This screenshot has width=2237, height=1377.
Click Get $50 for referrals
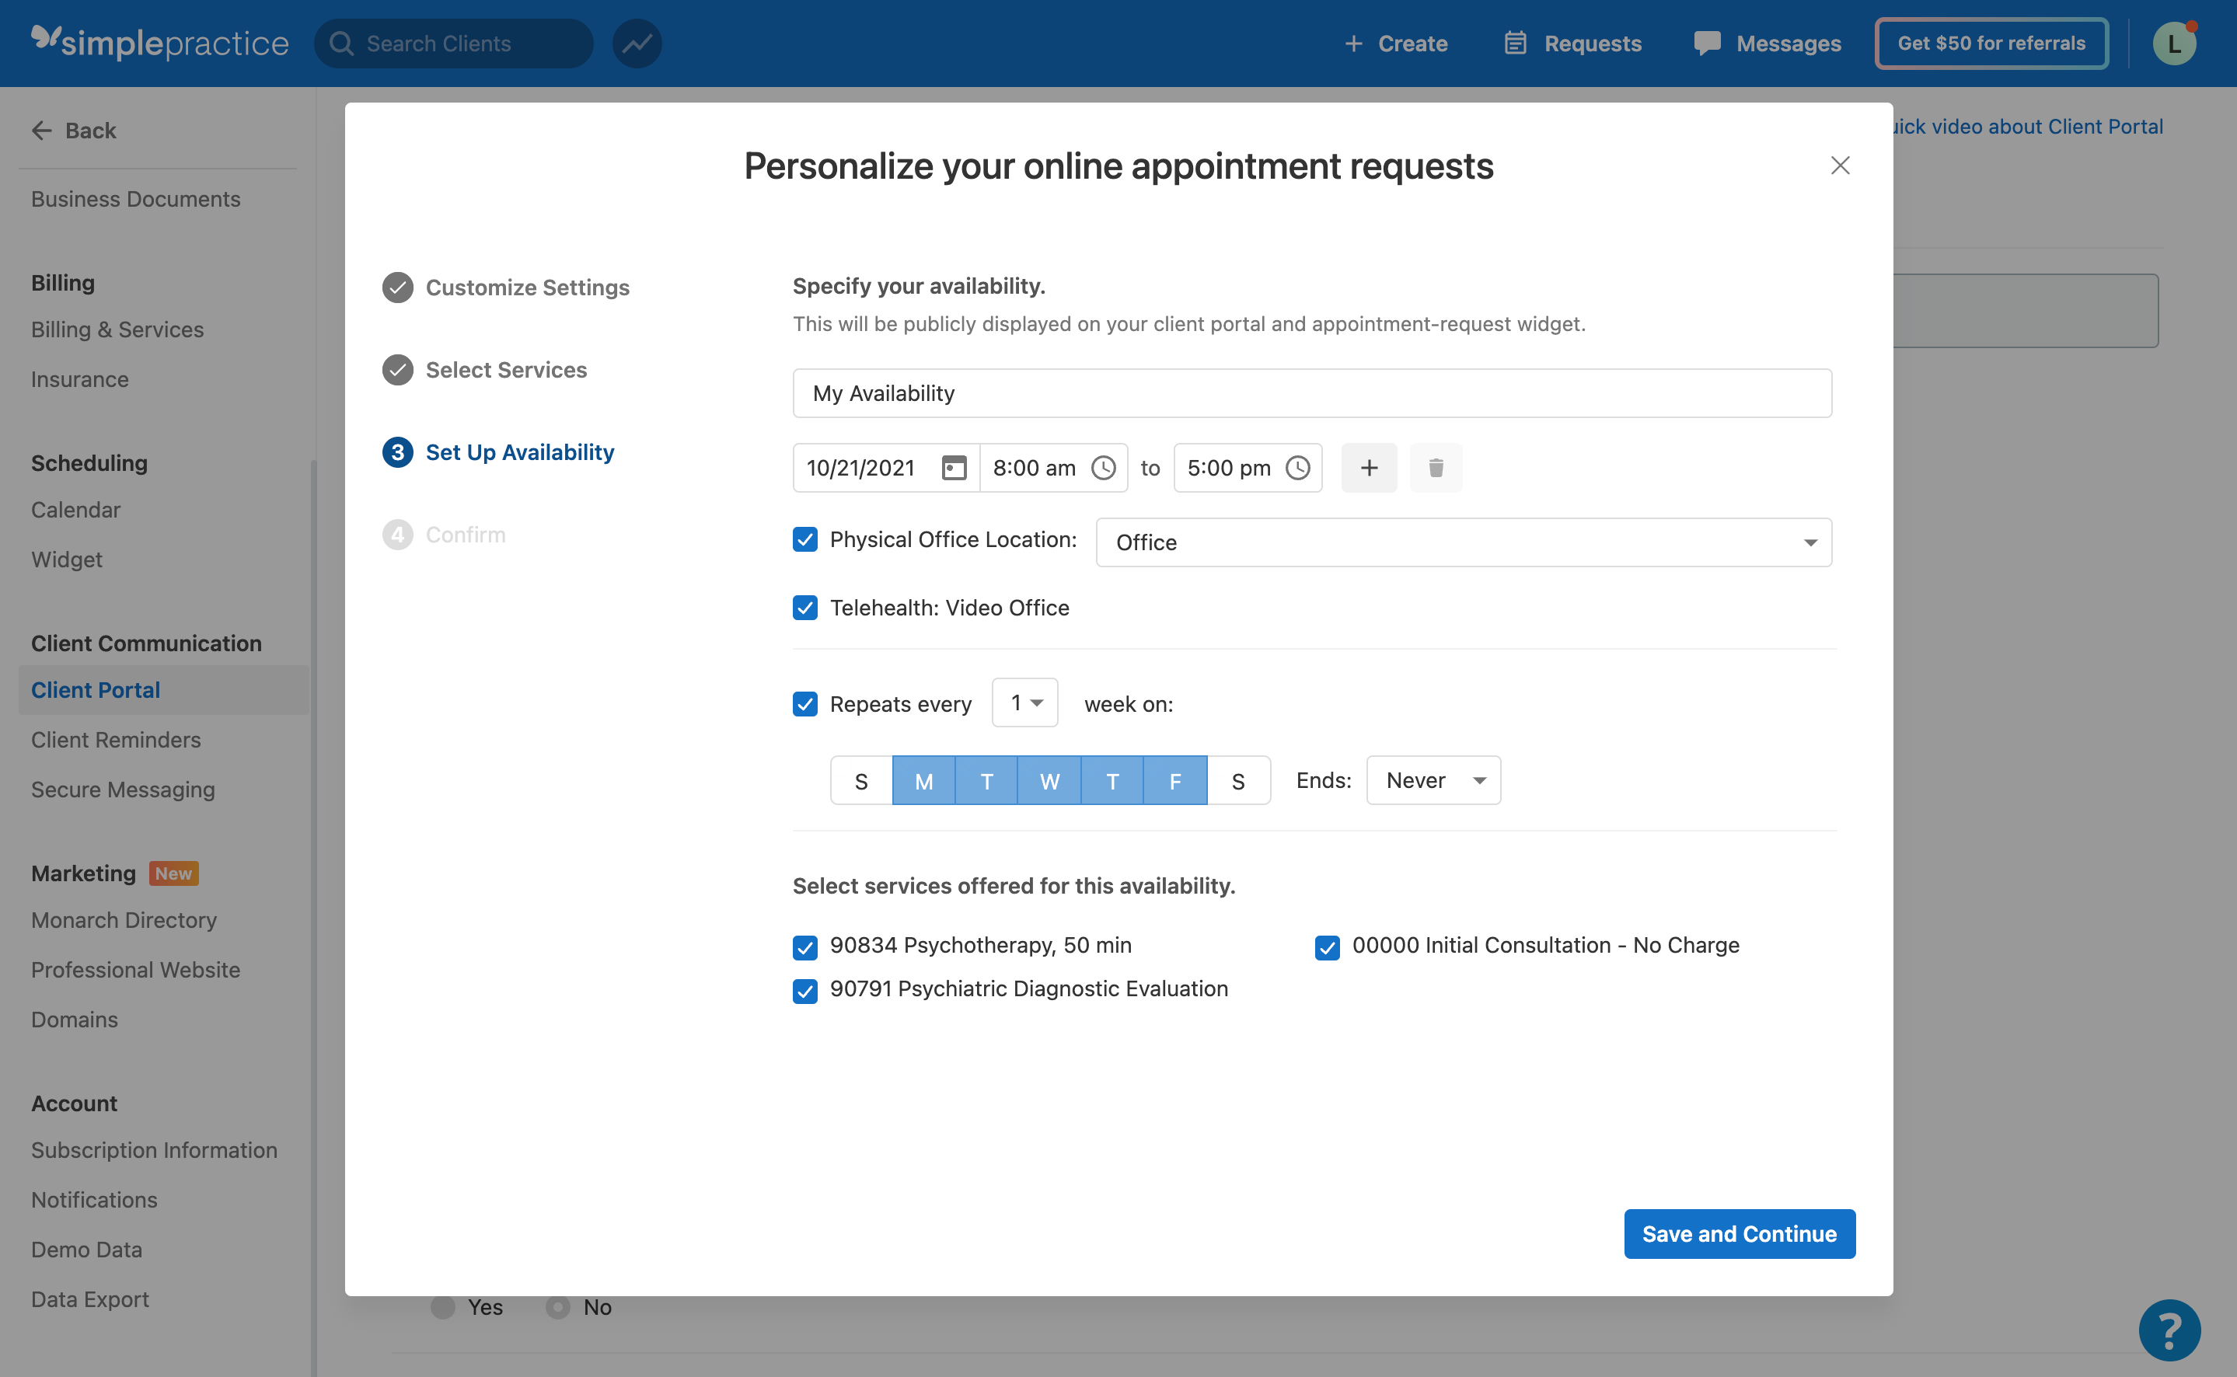coord(1991,43)
